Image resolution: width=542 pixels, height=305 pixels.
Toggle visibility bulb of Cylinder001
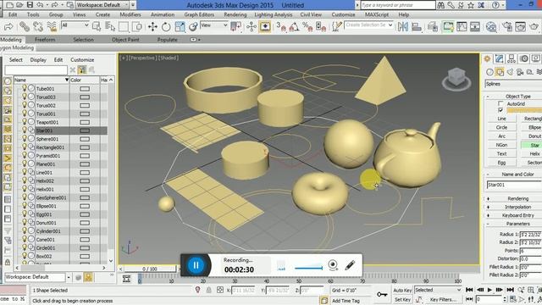click(x=25, y=230)
